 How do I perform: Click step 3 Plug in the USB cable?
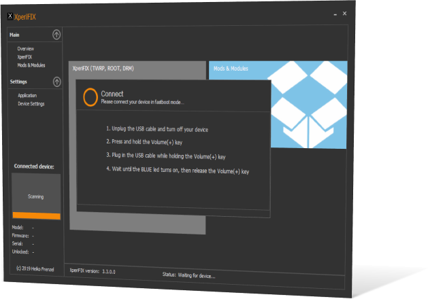click(166, 156)
